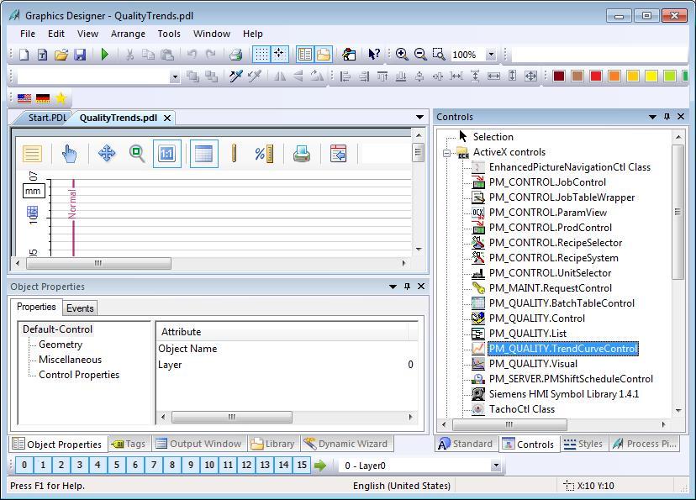Switch to the Events tab
Viewport: 696px width, 500px height.
coord(80,308)
